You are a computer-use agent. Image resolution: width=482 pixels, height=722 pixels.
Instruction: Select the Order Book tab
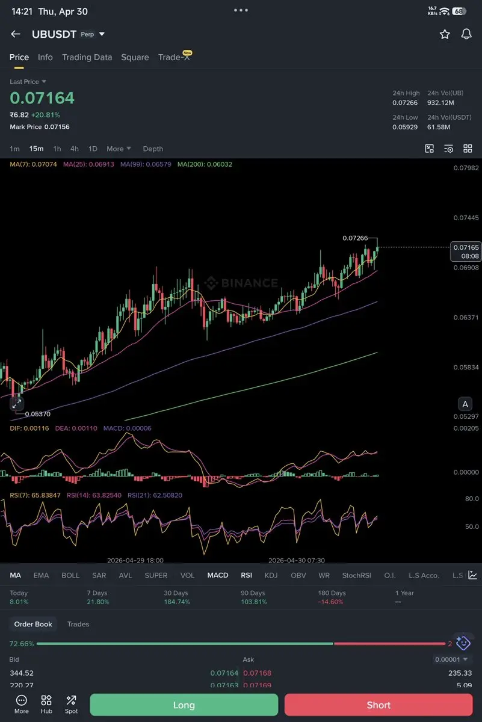33,624
